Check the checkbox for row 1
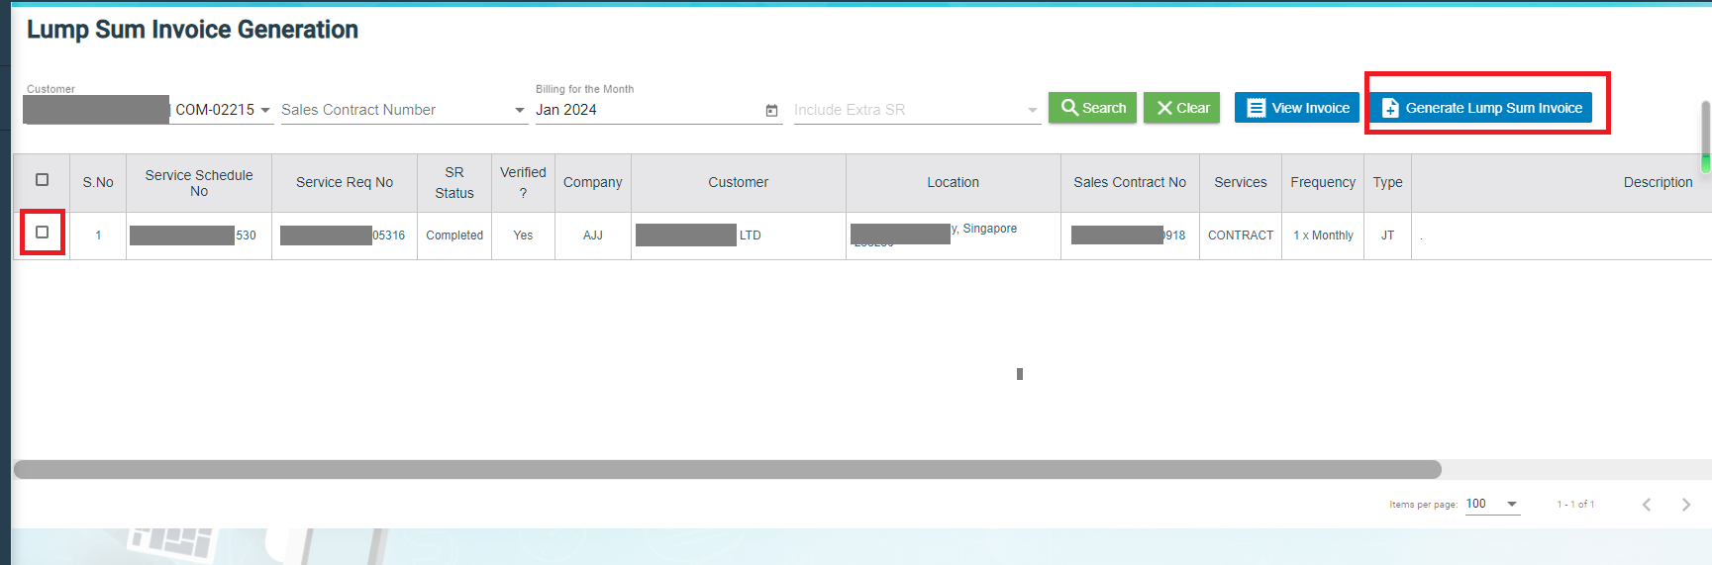The image size is (1712, 565). coord(42,233)
